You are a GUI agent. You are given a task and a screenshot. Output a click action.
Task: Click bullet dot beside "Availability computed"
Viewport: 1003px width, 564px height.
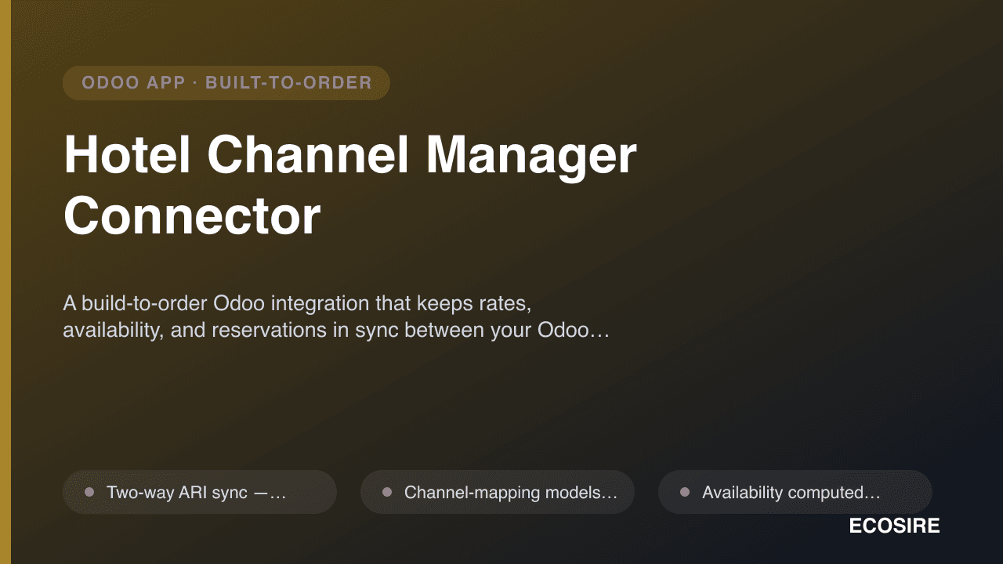pos(685,492)
